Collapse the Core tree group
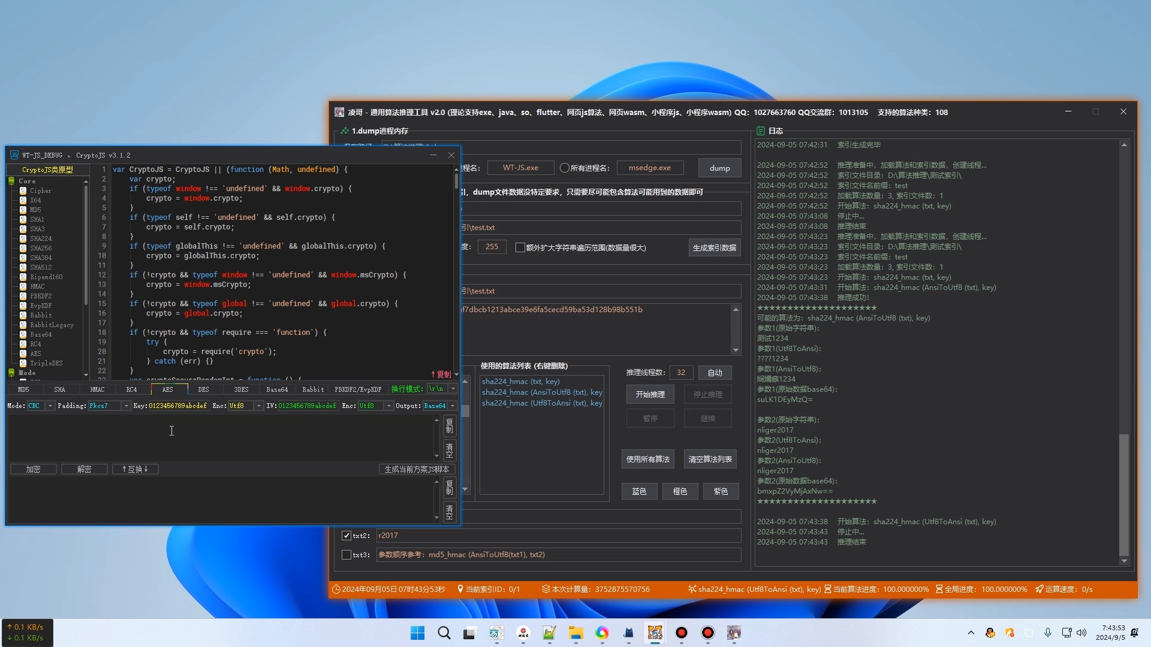 11,181
